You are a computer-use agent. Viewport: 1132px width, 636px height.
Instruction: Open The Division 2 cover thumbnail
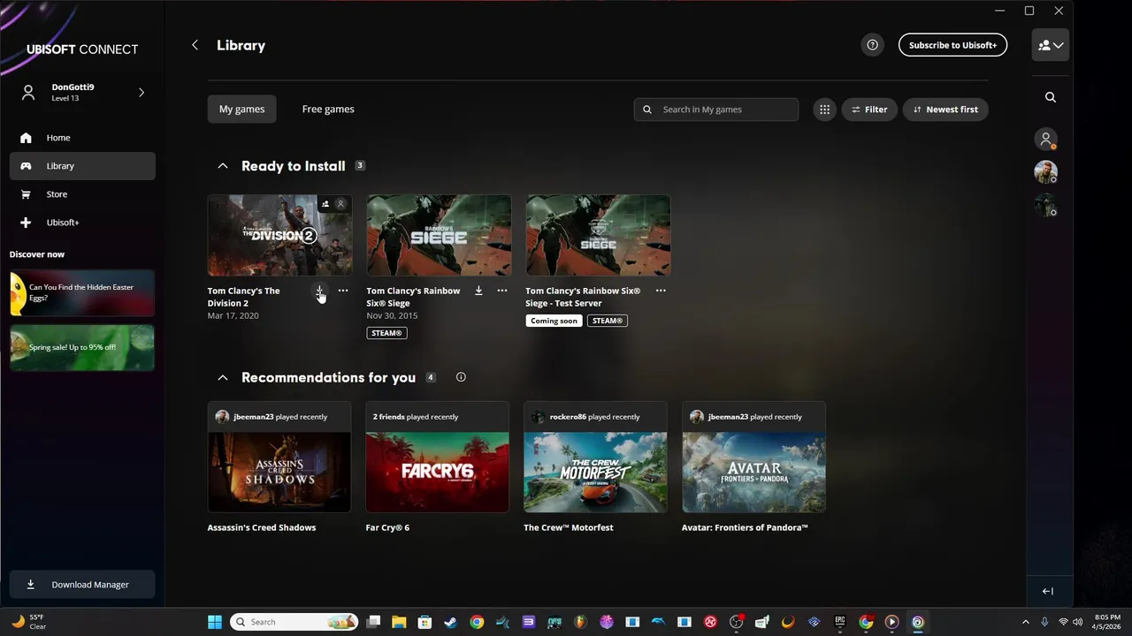click(279, 235)
